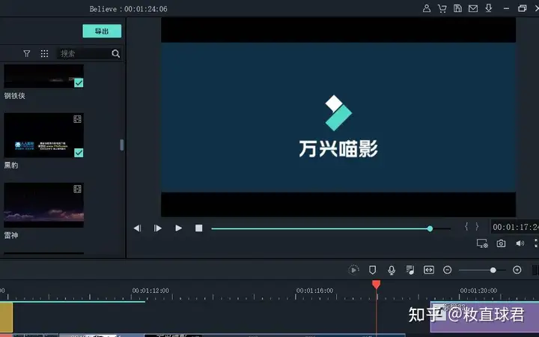Viewport: 539px width, 337px height.
Task: Click the 万兴喵影 logo in preview
Action: coord(338,127)
